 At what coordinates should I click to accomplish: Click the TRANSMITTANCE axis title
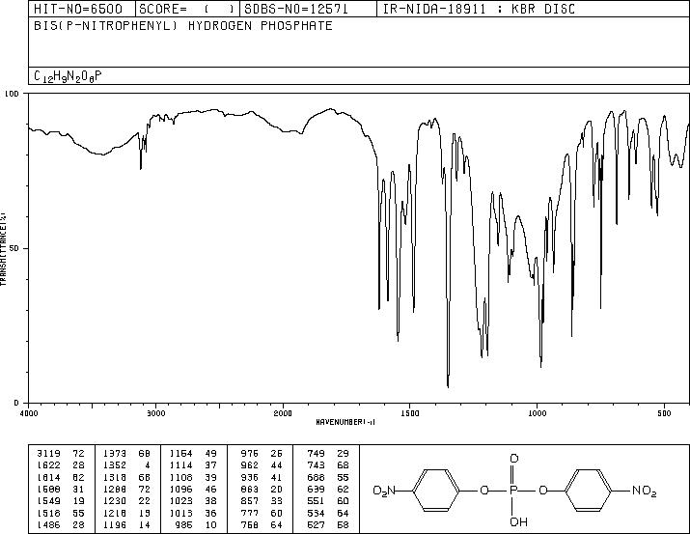(3, 248)
